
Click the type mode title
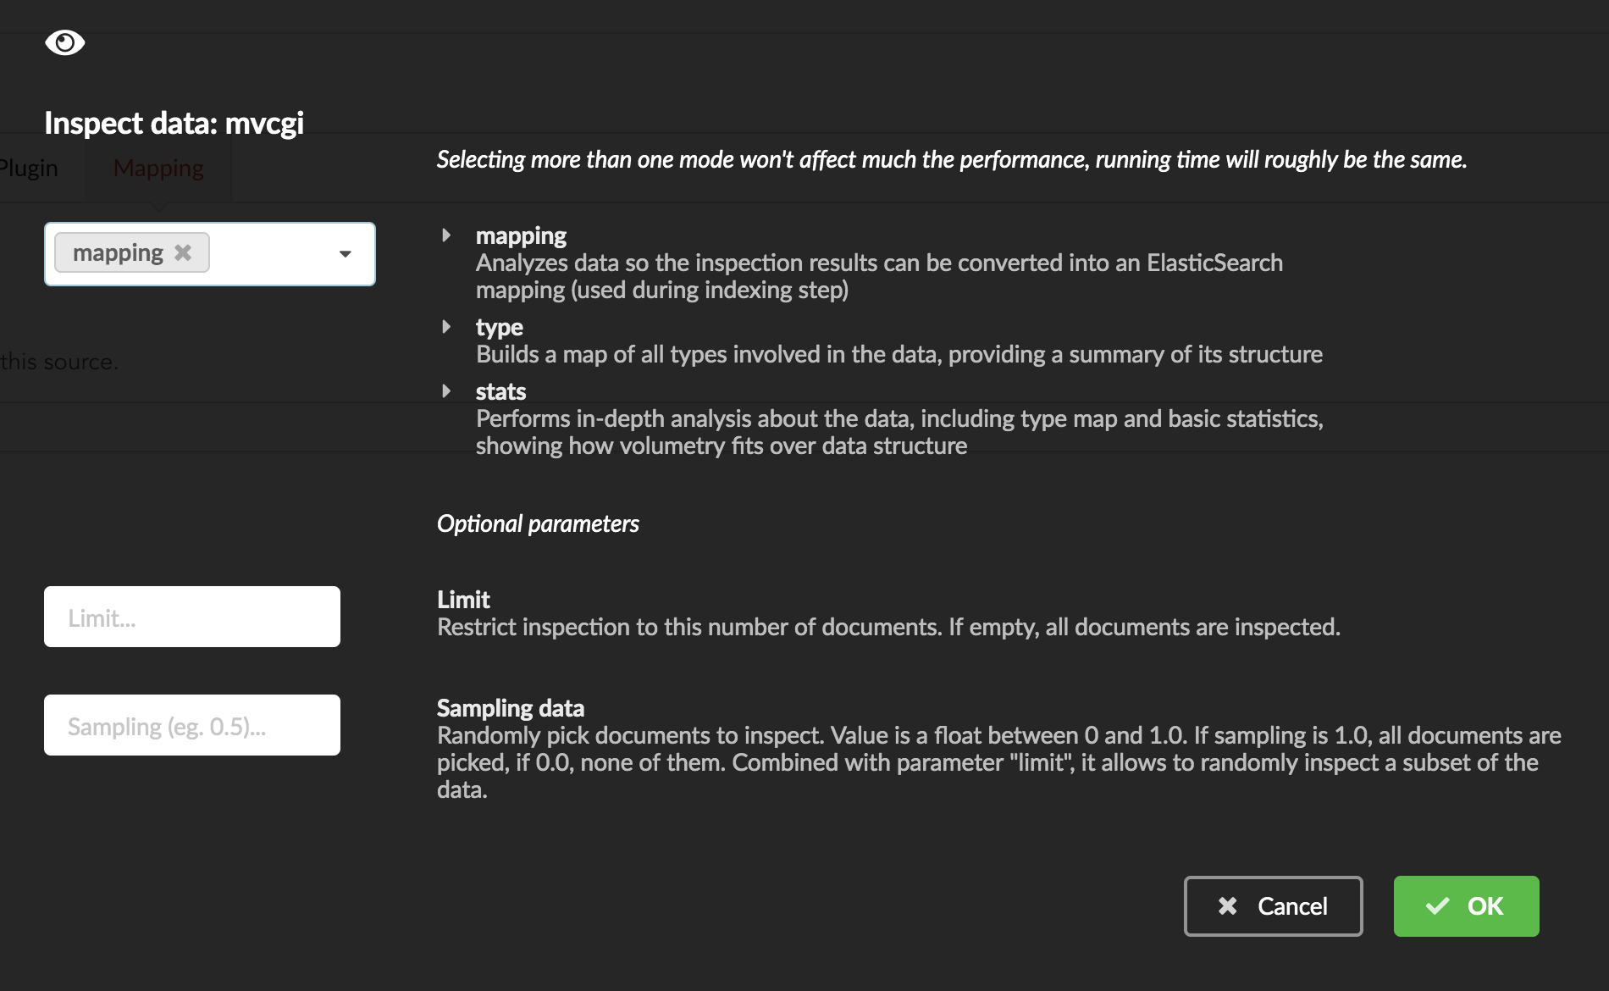[x=499, y=327]
